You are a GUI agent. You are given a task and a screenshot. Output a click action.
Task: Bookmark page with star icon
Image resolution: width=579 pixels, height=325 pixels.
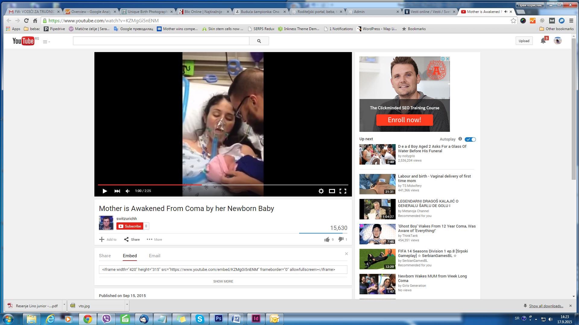tap(513, 20)
